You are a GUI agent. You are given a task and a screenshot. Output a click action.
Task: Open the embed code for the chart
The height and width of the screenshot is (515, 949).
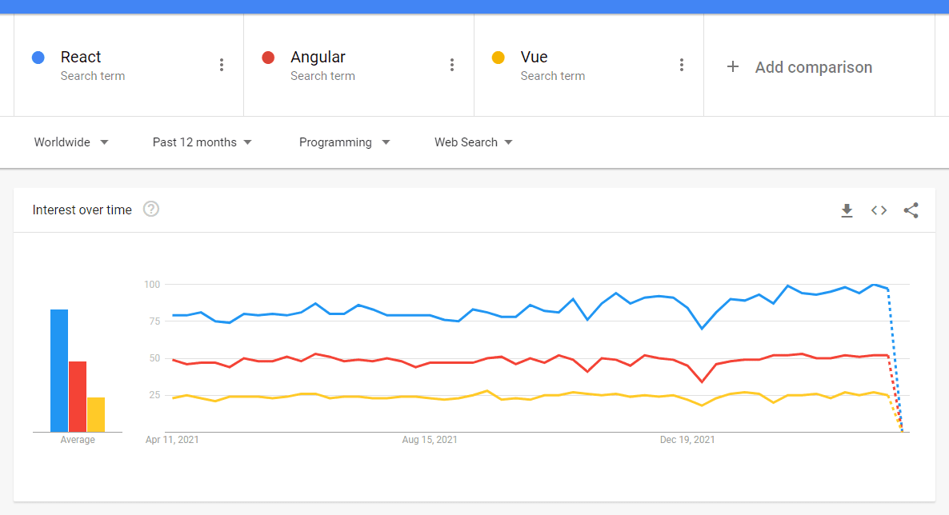(x=879, y=210)
